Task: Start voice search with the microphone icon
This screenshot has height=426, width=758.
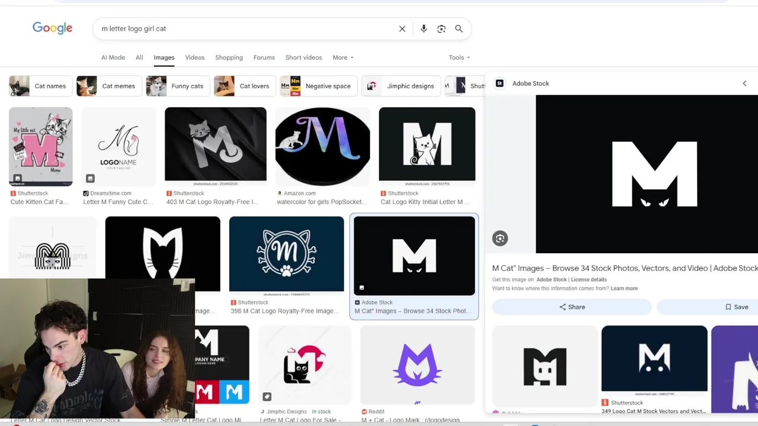Action: coord(423,28)
